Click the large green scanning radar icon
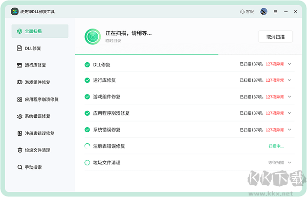Viewport: 307px width, 197px height. [x=93, y=37]
